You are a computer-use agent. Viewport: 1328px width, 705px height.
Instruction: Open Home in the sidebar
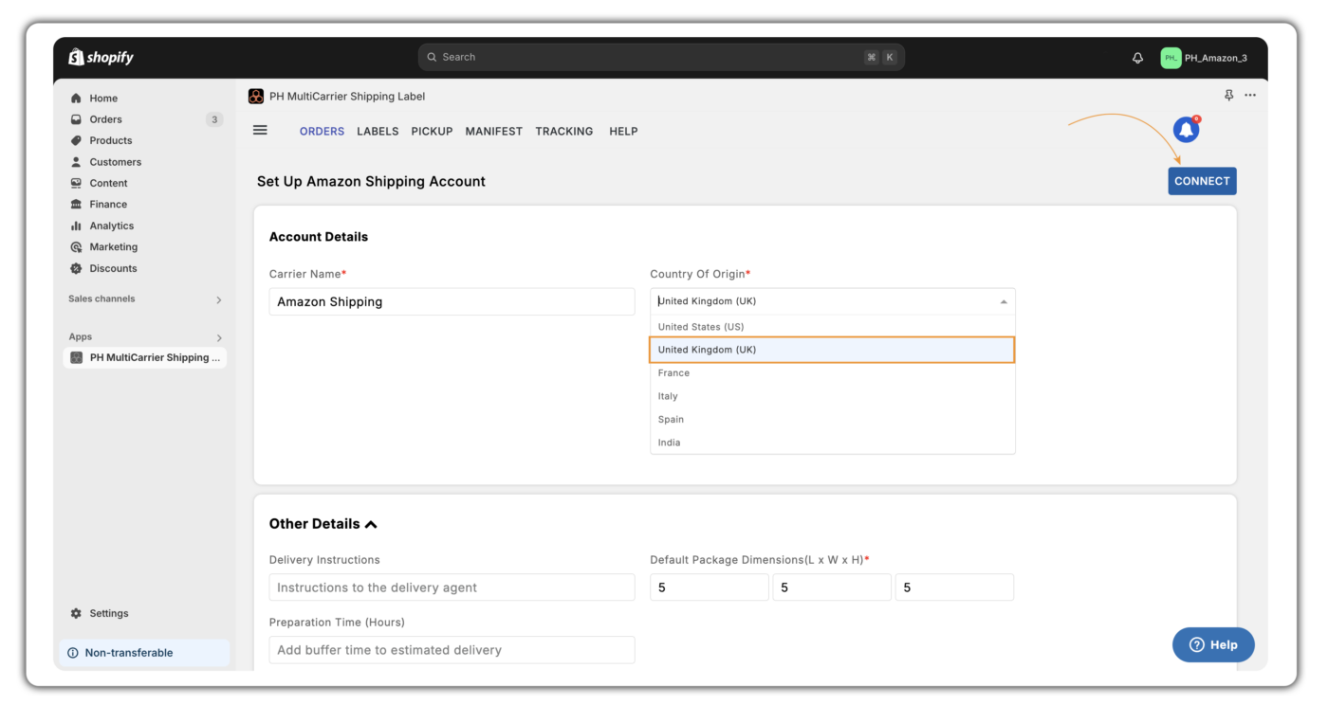[103, 98]
